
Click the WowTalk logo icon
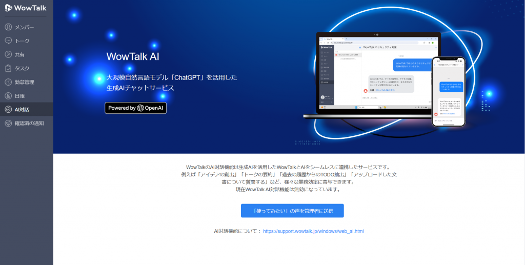[x=8, y=8]
